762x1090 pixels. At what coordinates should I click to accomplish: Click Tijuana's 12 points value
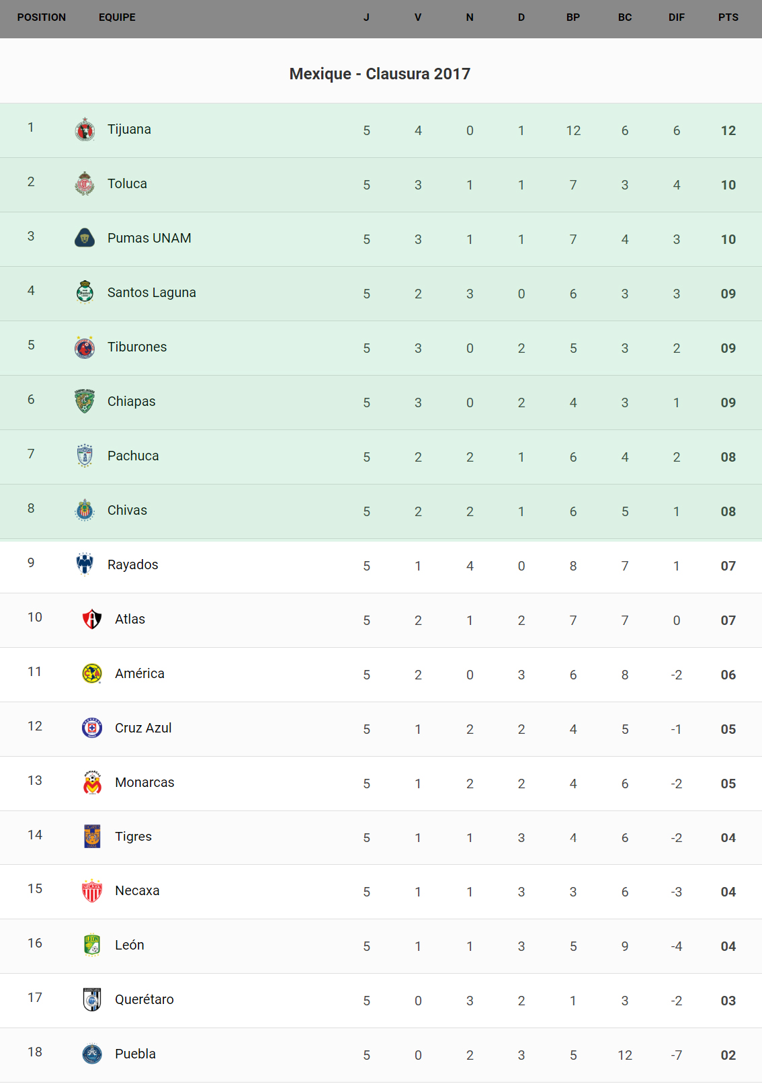[728, 130]
